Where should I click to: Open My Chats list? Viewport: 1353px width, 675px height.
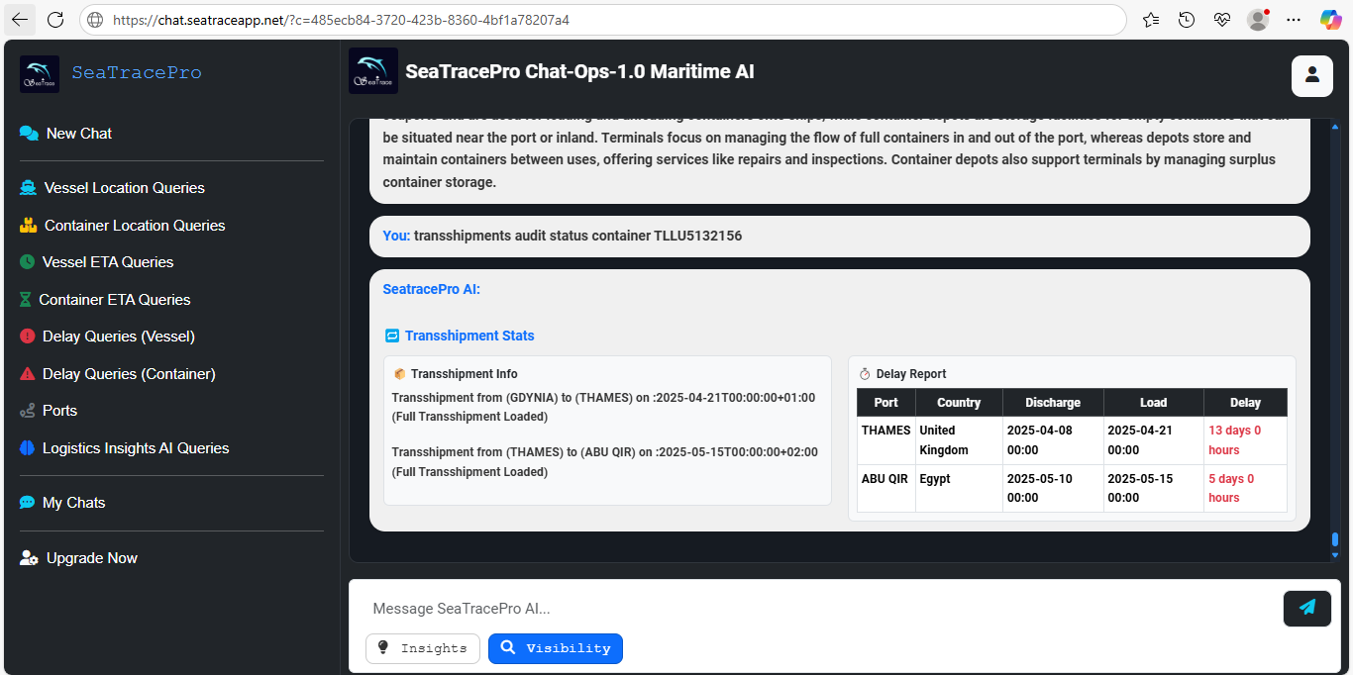pyautogui.click(x=73, y=503)
